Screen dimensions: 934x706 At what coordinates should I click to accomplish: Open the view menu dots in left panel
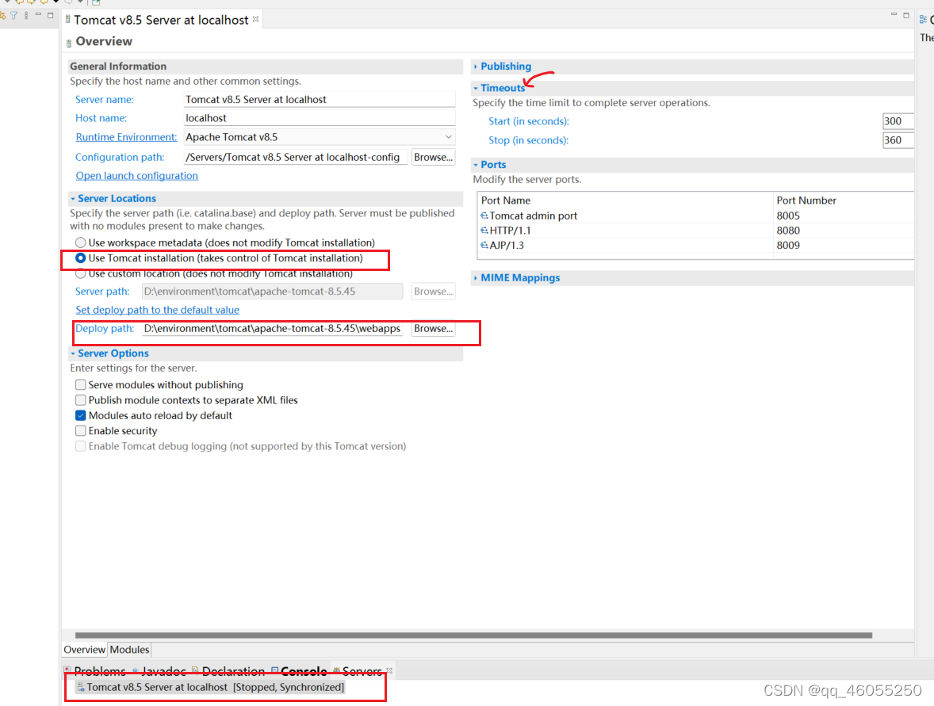click(x=26, y=16)
